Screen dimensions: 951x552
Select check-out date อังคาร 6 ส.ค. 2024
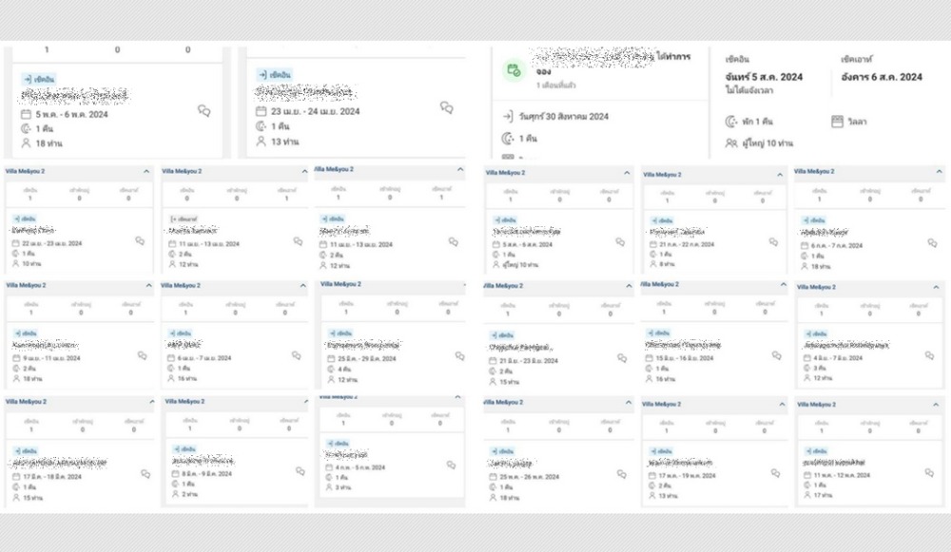[882, 77]
